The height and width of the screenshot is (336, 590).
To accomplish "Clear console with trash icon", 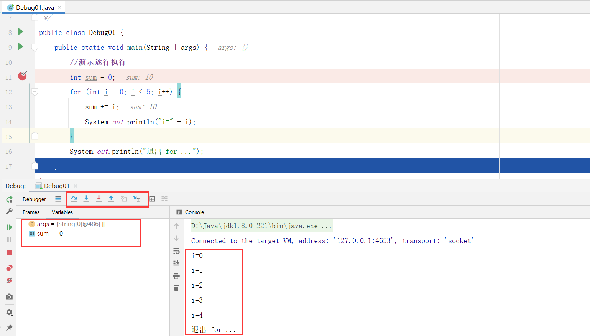I will tap(176, 288).
